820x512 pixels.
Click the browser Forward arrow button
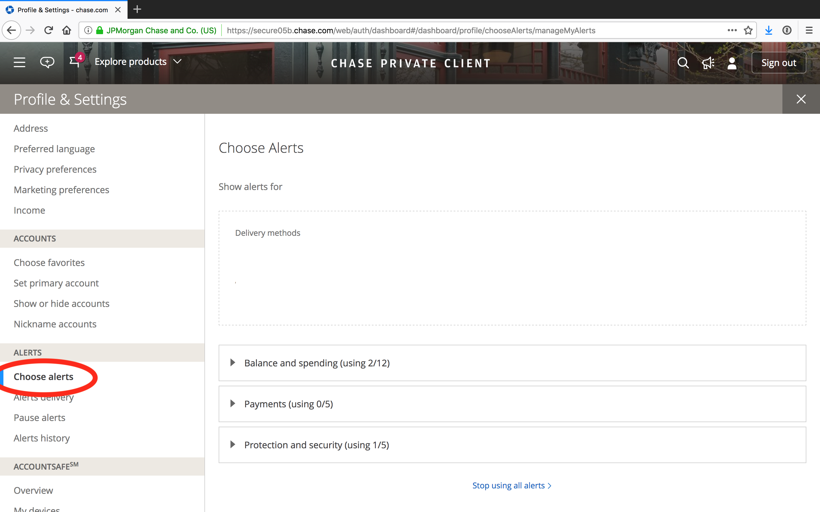click(x=30, y=30)
